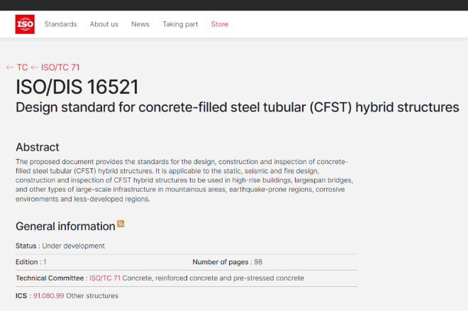Open ICS code 91.080.99 link
Viewport: 468px width, 311px height.
pyautogui.click(x=48, y=295)
